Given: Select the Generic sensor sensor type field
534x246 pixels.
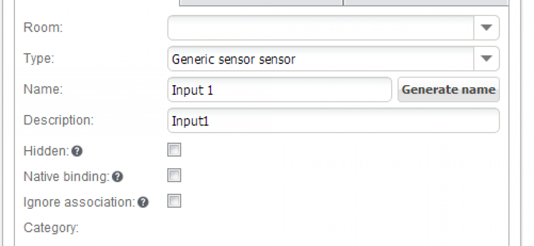Looking at the screenshot, I should tap(321, 59).
